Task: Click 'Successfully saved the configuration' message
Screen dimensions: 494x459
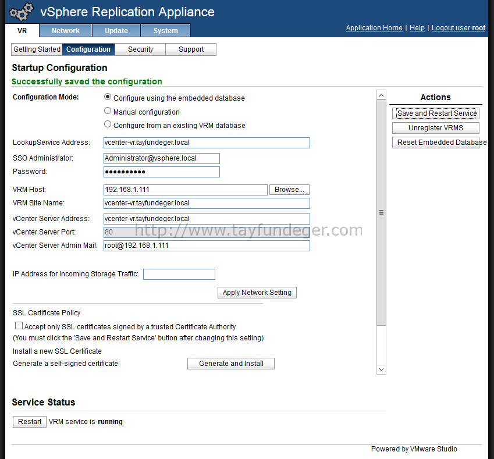Action: coord(87,81)
